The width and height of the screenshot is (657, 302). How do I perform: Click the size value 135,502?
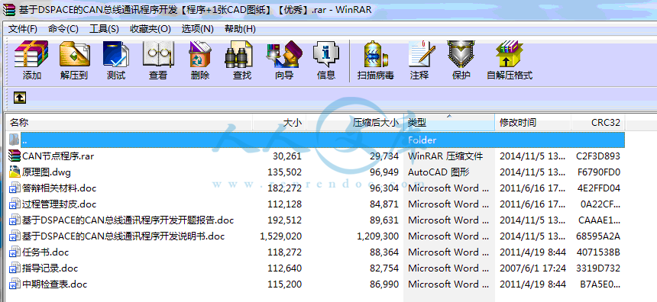tap(284, 172)
